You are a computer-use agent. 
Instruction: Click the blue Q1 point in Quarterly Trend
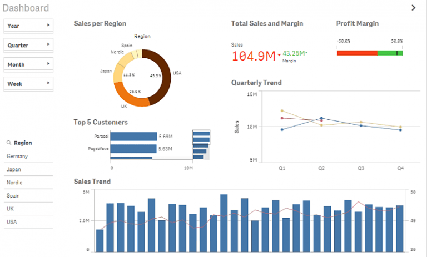(282, 129)
